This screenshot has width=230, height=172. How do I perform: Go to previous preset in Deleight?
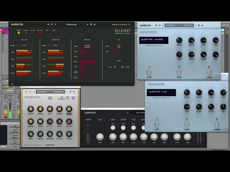pos(55,24)
